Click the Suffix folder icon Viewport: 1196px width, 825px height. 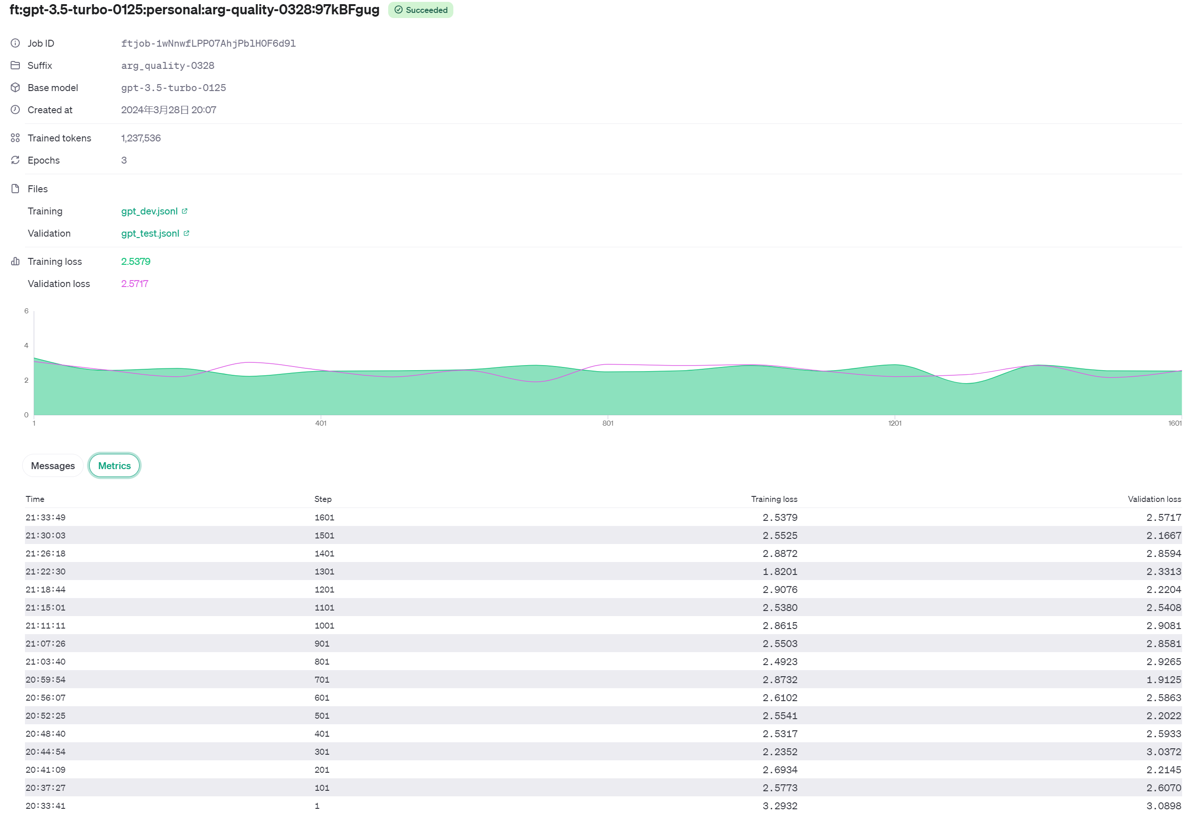tap(15, 66)
